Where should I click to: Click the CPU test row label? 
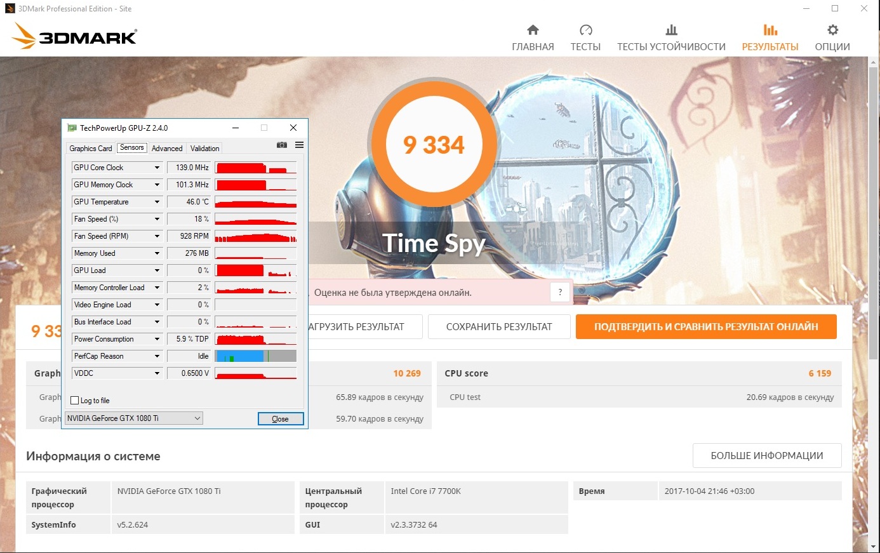tap(465, 397)
